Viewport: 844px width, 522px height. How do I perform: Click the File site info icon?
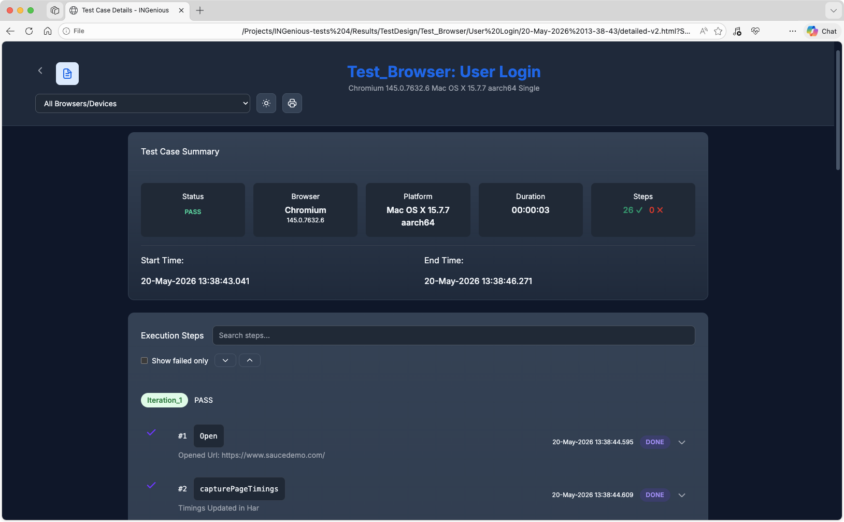66,31
